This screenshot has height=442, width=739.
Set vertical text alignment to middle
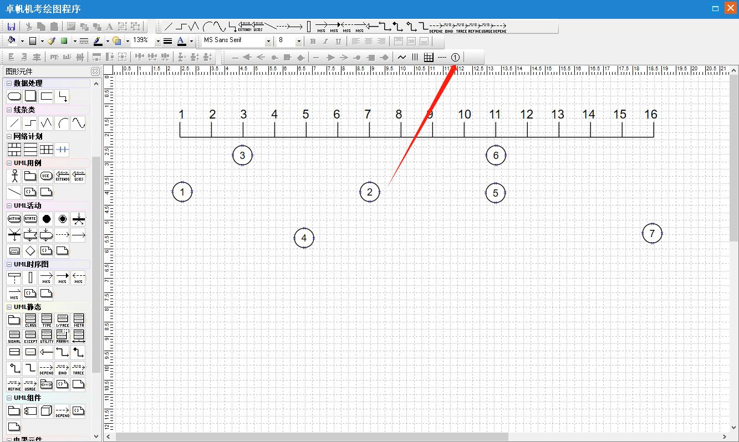click(x=411, y=41)
